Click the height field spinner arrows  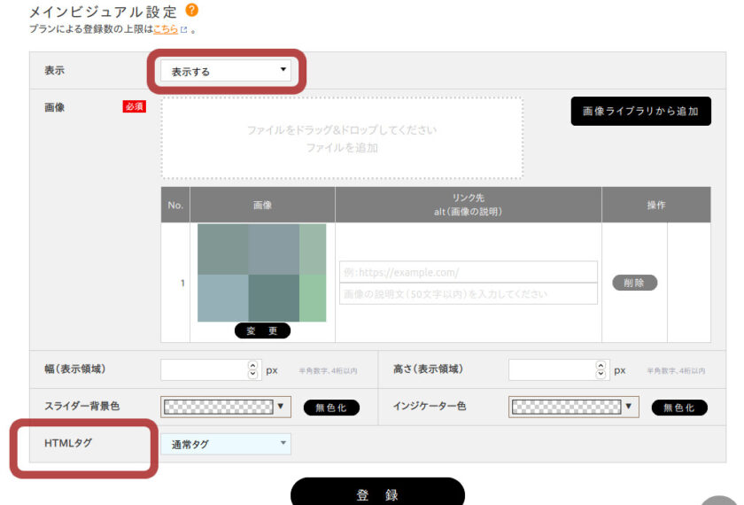point(601,370)
